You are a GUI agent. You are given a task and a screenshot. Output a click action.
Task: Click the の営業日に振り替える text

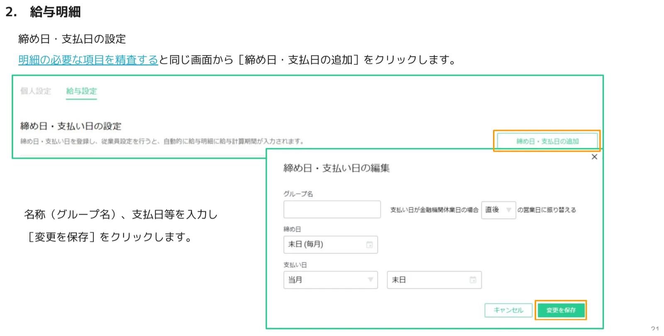tap(547, 210)
